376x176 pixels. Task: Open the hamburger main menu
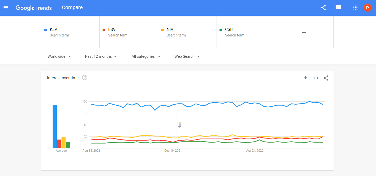pos(6,8)
